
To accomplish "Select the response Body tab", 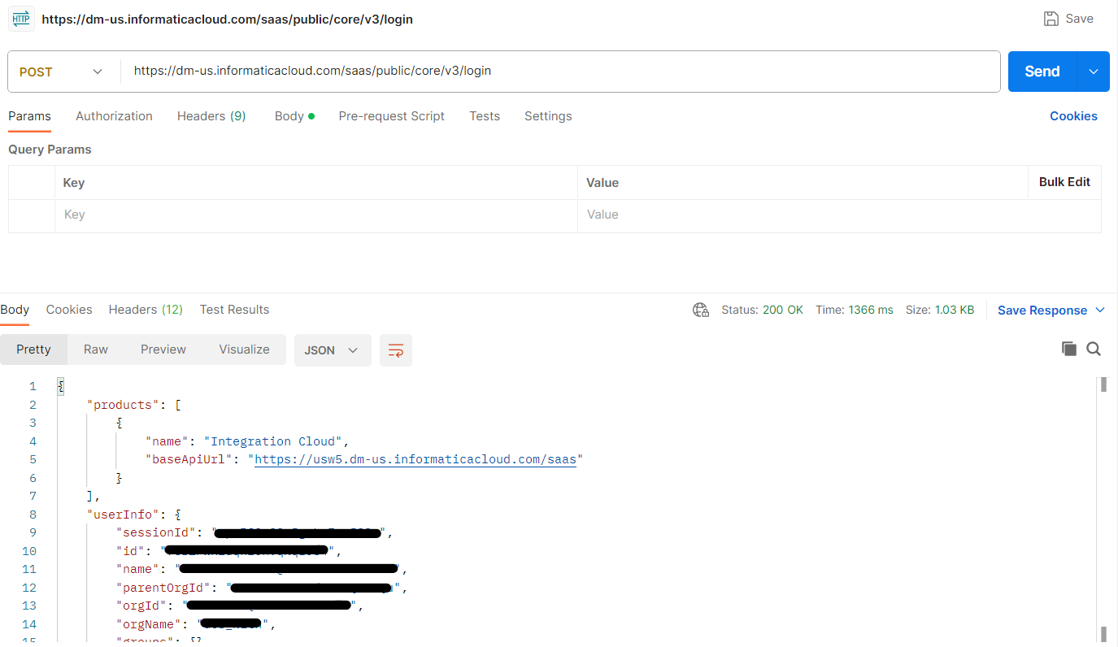I will [x=15, y=310].
